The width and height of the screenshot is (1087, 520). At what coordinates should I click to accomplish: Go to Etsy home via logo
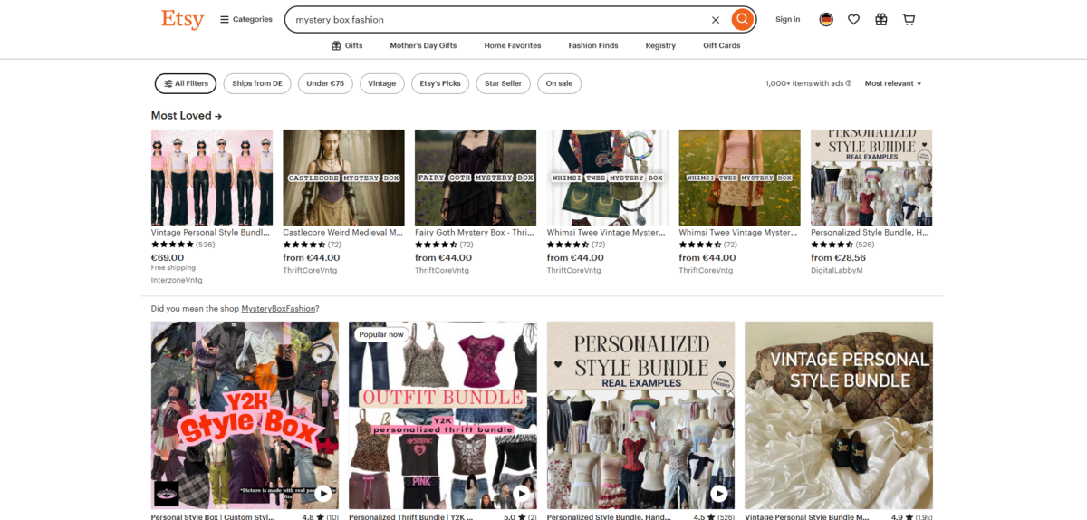(182, 19)
